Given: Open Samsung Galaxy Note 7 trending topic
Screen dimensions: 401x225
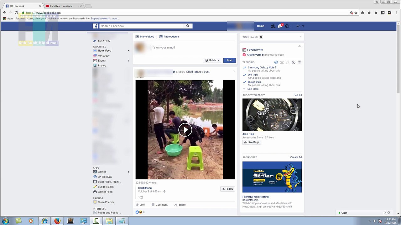Looking at the screenshot, I should click(262, 67).
